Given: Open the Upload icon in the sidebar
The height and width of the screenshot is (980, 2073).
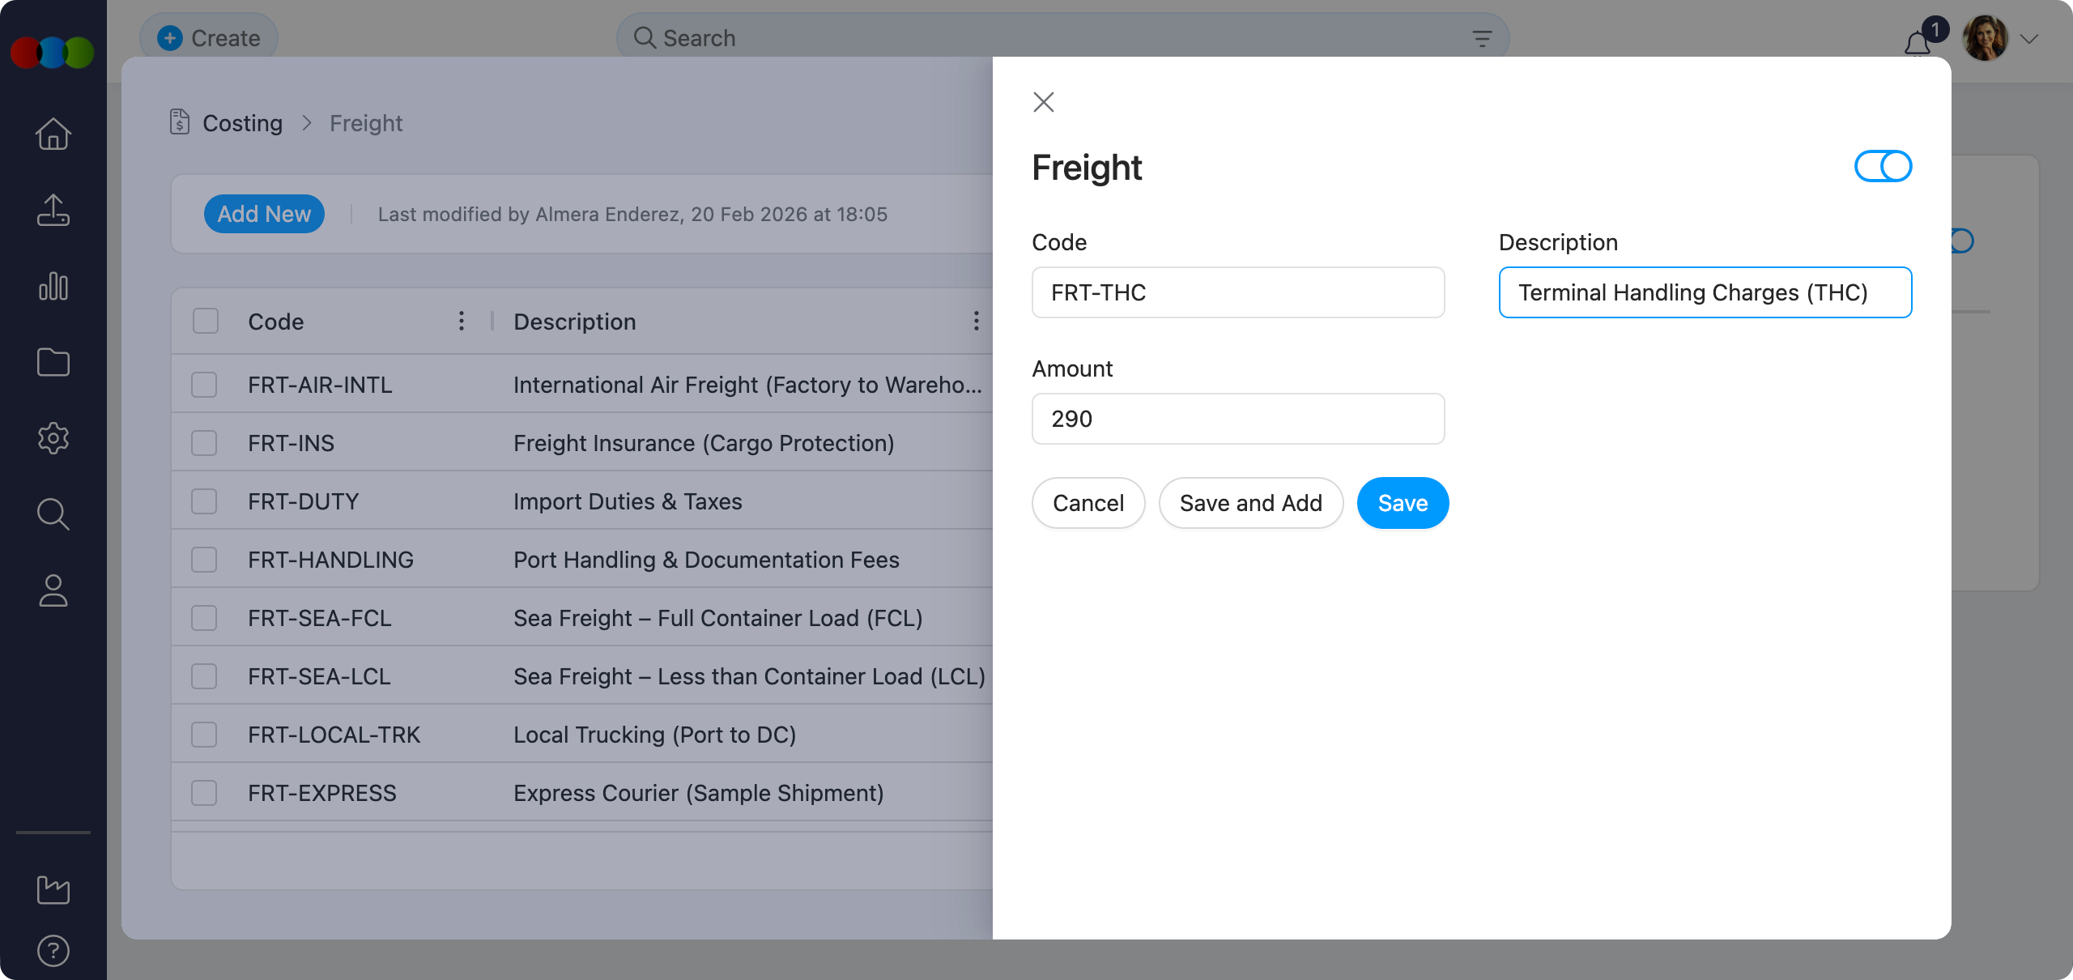Looking at the screenshot, I should (x=53, y=211).
